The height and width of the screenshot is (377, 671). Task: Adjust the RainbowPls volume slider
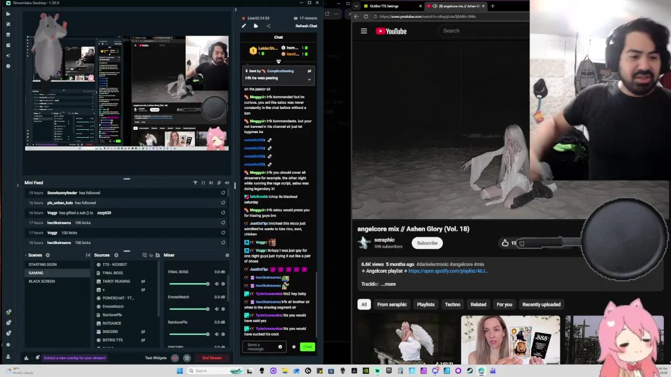point(189,334)
